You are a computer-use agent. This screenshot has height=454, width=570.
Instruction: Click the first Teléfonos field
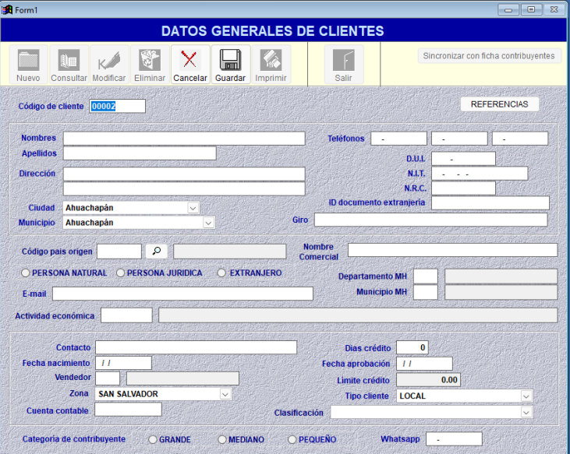click(398, 139)
